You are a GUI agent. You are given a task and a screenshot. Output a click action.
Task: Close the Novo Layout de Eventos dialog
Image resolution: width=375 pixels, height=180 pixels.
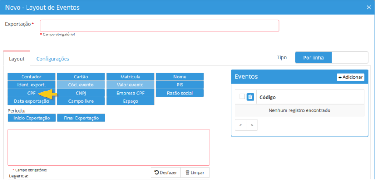[369, 7]
